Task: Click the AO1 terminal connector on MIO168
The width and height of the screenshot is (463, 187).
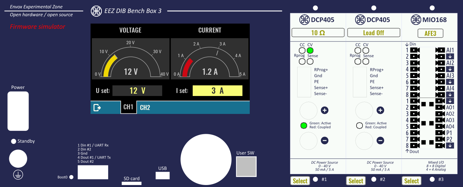Action: pos(440,107)
